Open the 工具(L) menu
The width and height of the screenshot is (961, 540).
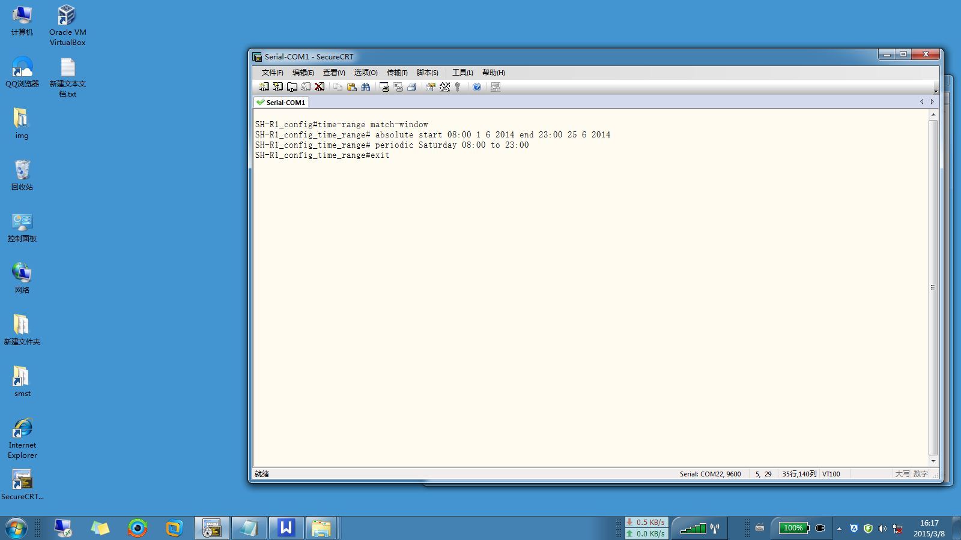pos(462,73)
